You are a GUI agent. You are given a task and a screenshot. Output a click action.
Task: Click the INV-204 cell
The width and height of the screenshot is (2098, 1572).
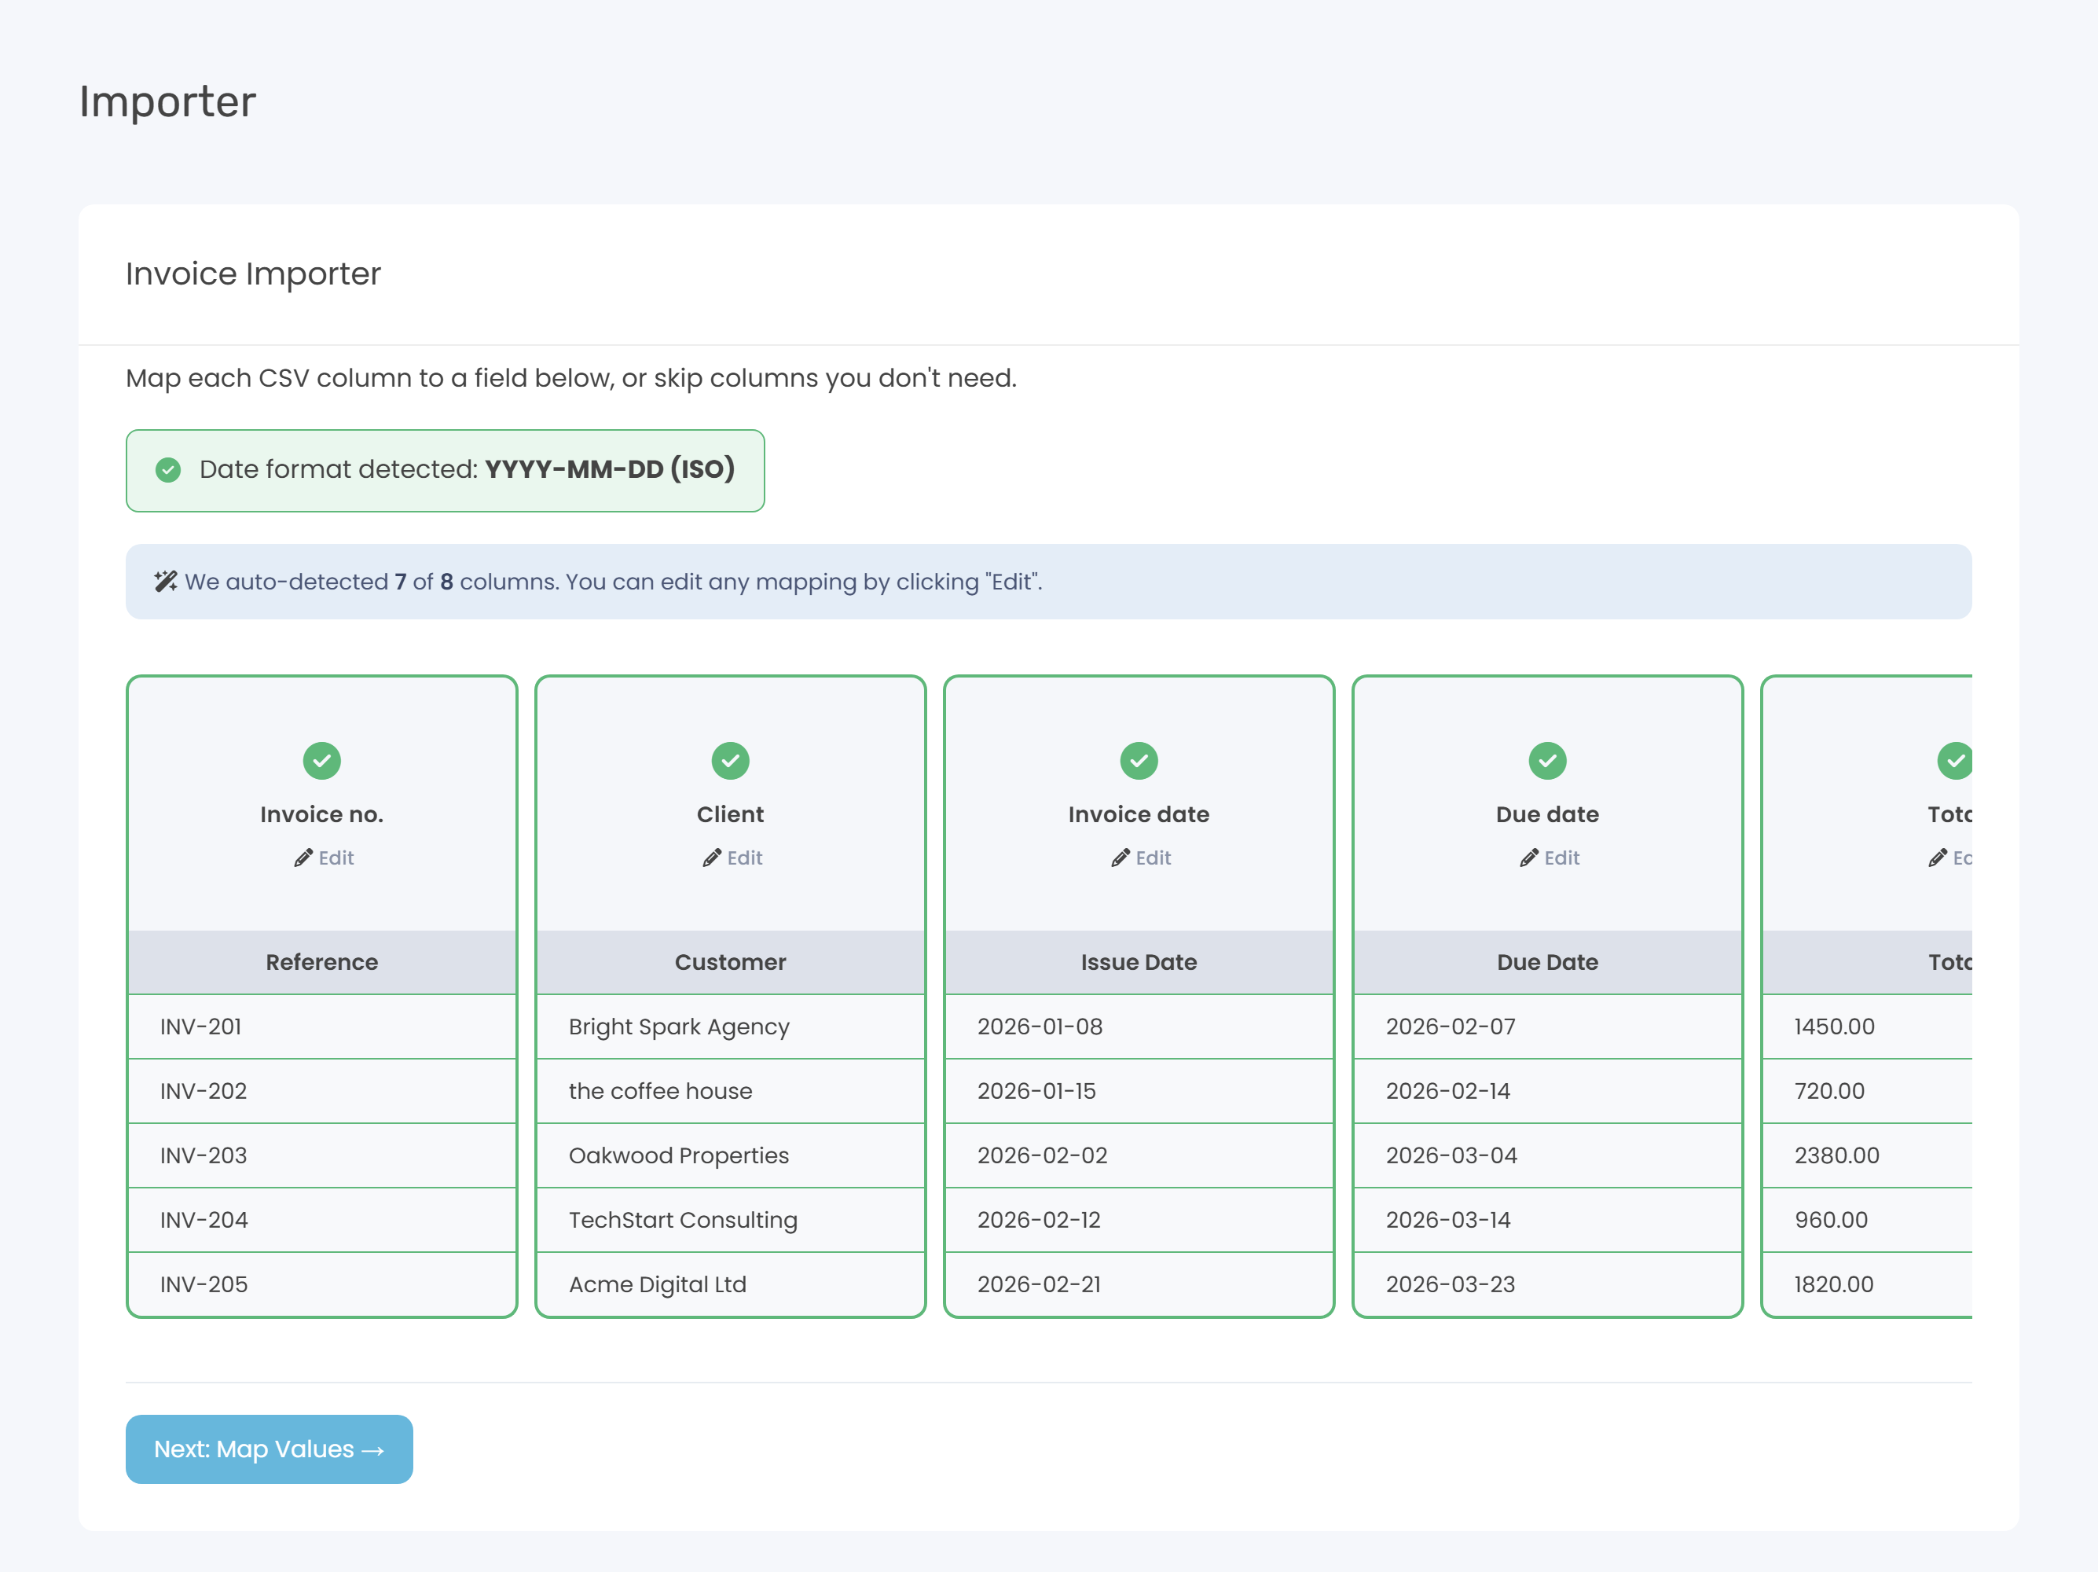(321, 1220)
